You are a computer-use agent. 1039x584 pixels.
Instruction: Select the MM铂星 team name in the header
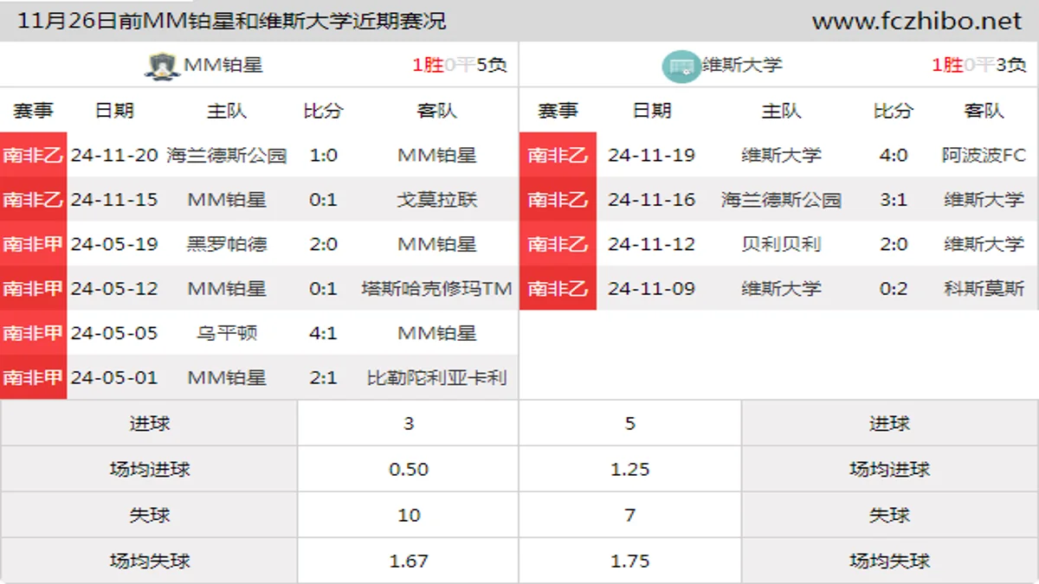(x=223, y=65)
